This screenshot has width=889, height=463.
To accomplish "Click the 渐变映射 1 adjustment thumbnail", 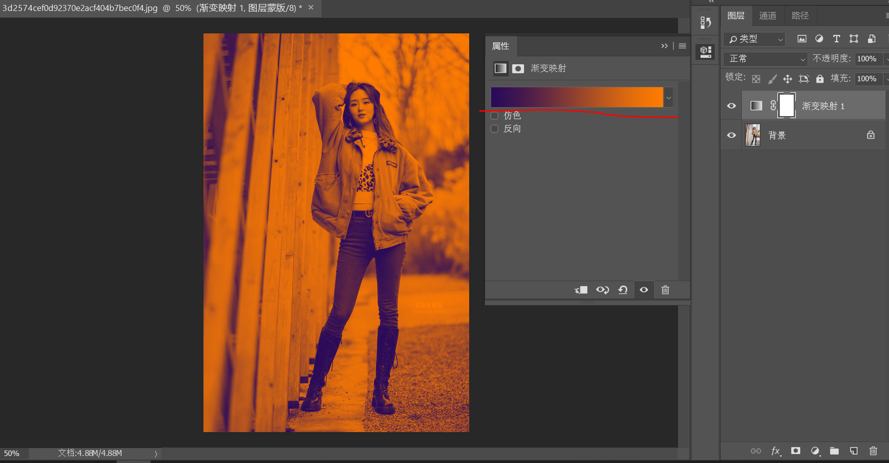I will tap(756, 106).
